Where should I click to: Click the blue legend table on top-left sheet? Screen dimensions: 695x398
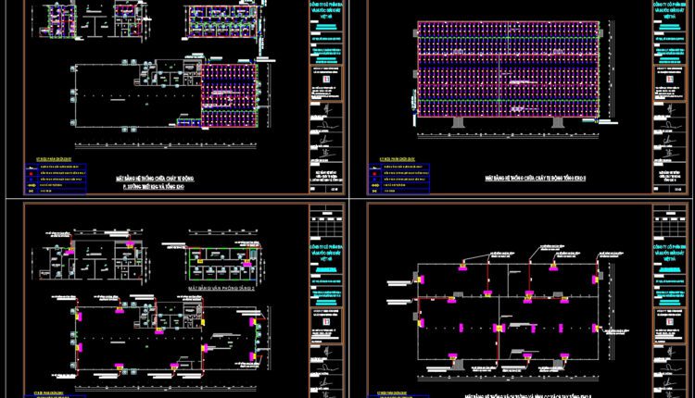(x=56, y=179)
